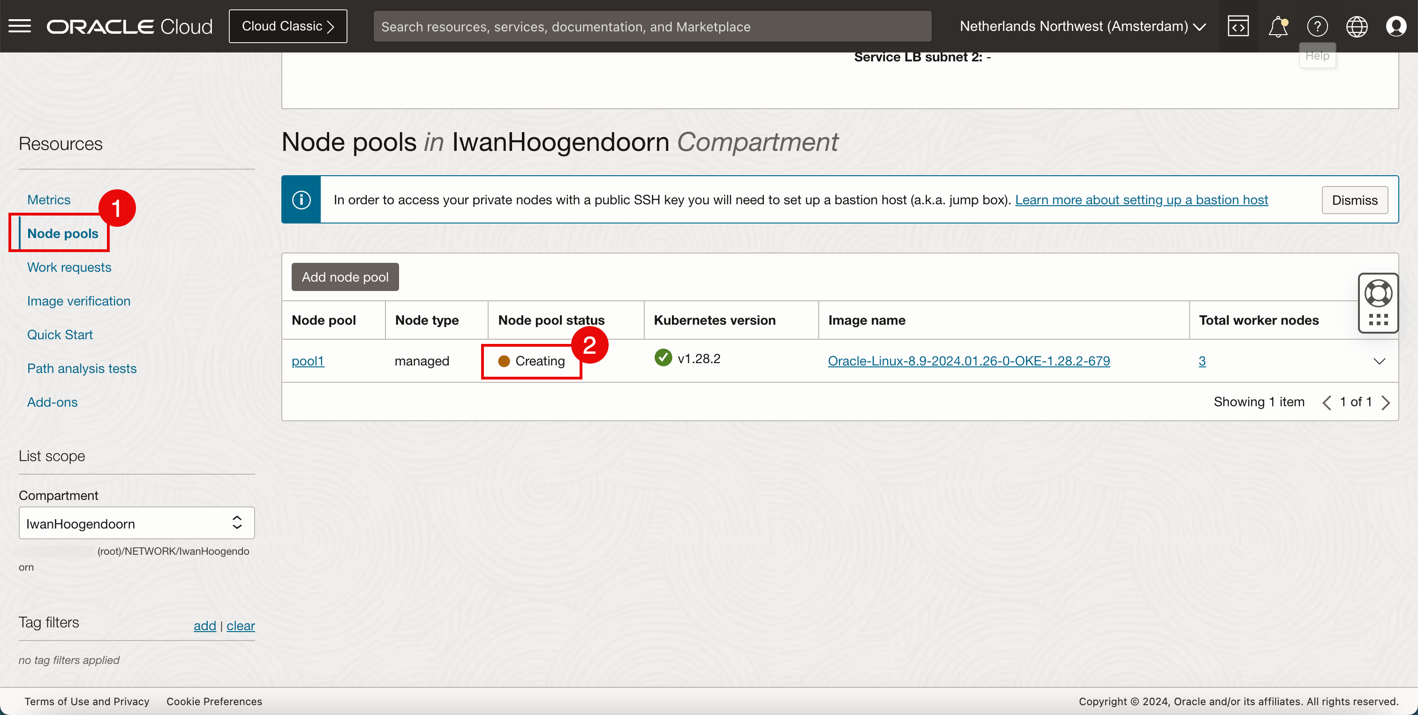The image size is (1418, 715).
Task: Go to next page of node pools
Action: 1386,402
